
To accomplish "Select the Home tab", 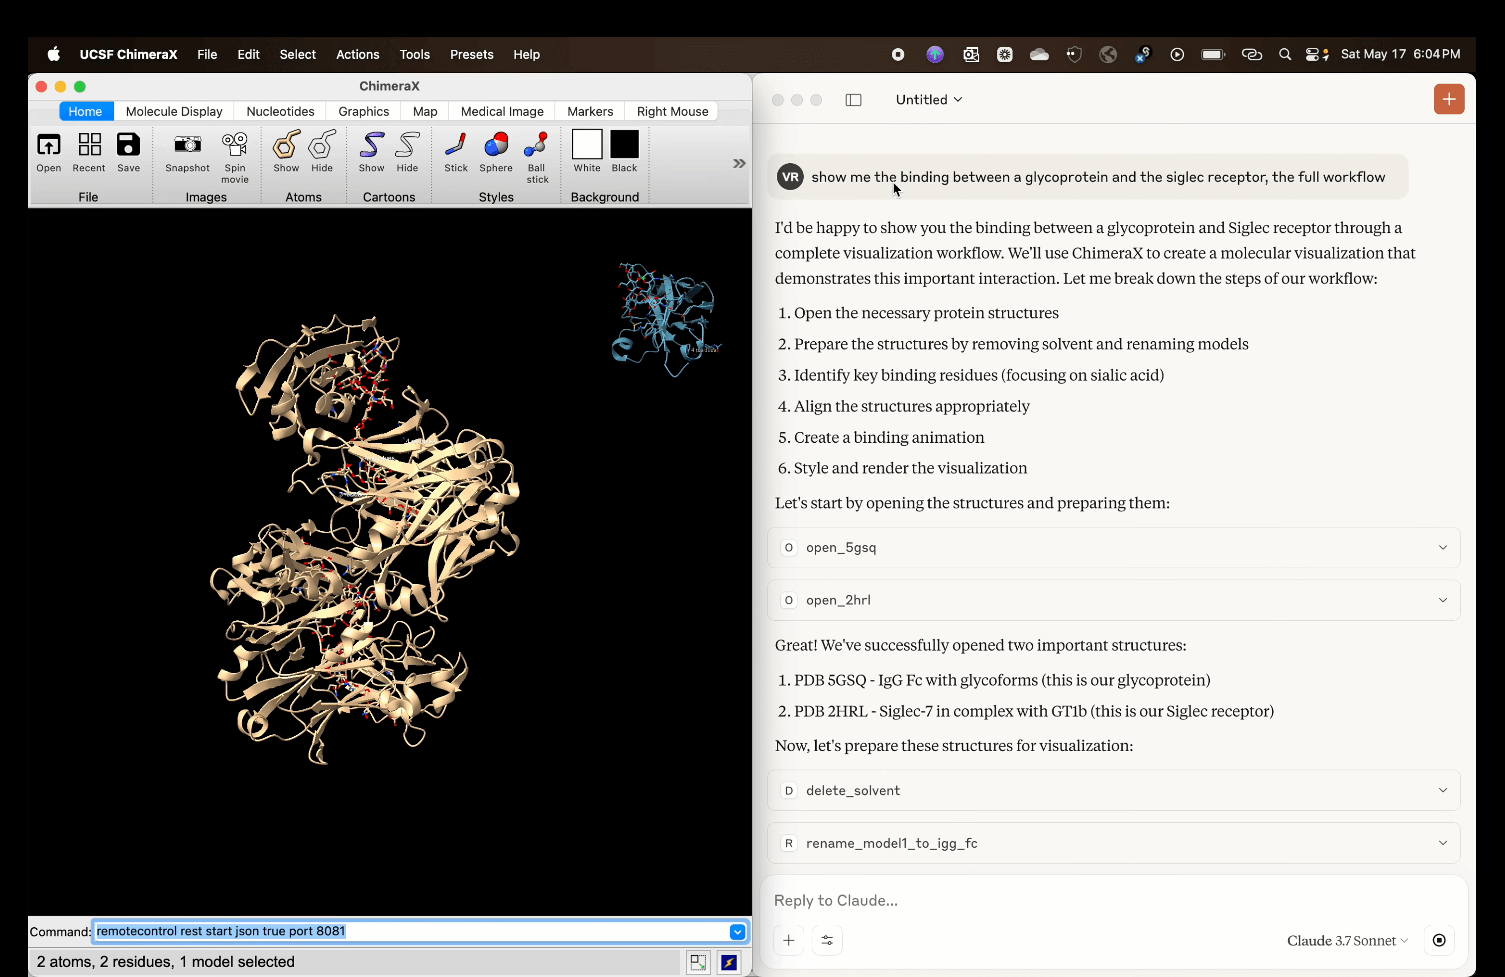I will (x=86, y=111).
